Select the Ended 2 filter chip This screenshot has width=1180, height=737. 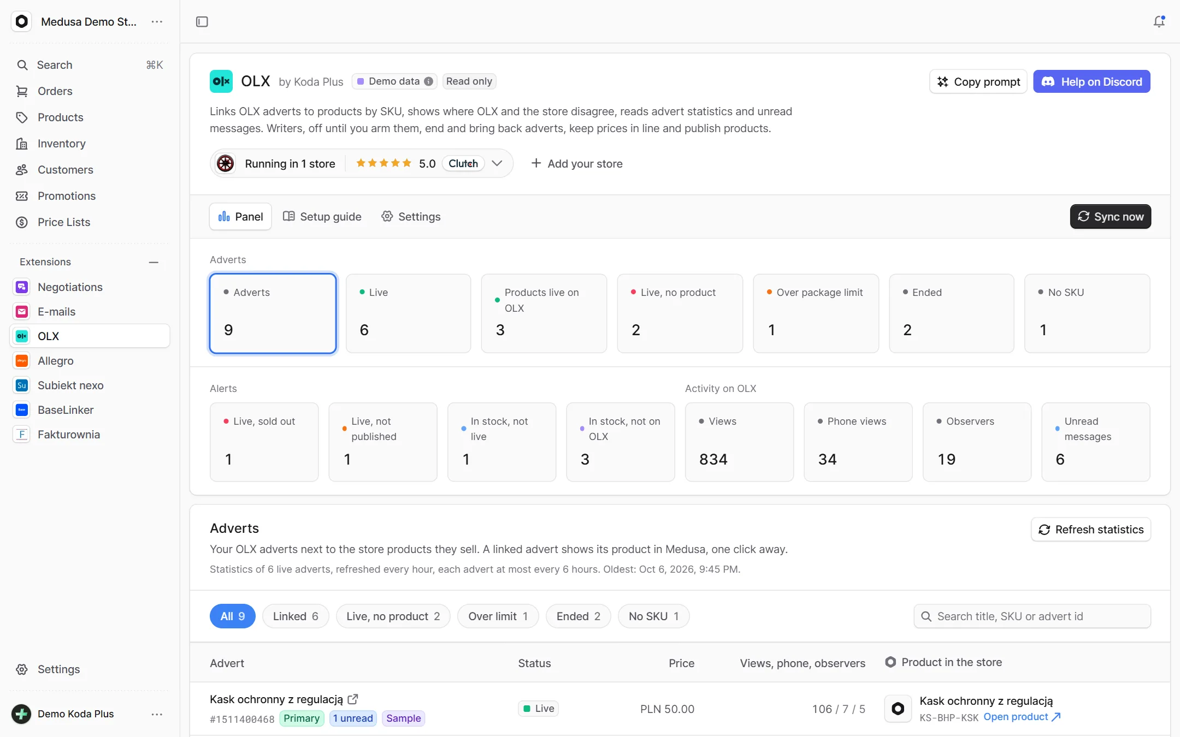579,616
